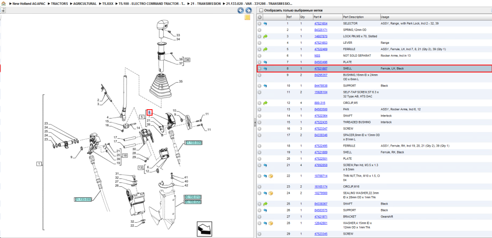Toggle select-all circle in table header
This screenshot has height=238, width=492.
pos(259,17)
